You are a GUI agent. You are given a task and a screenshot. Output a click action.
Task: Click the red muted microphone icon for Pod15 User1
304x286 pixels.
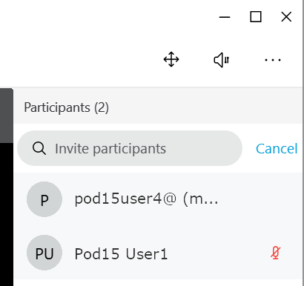click(x=275, y=253)
